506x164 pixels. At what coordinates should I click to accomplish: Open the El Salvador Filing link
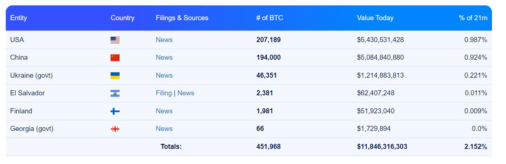pos(164,93)
